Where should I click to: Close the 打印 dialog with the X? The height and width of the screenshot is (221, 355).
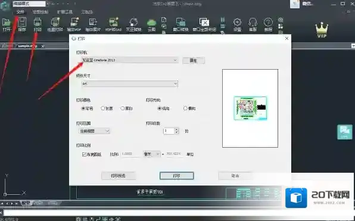tap(287, 39)
